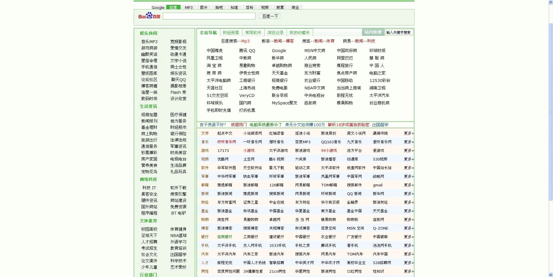Open the Google link in famous sites

(279, 51)
